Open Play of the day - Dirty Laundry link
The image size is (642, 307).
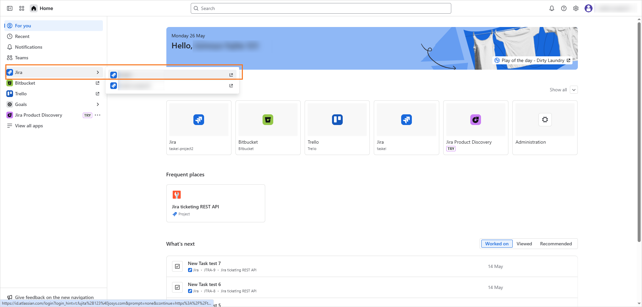tap(532, 60)
